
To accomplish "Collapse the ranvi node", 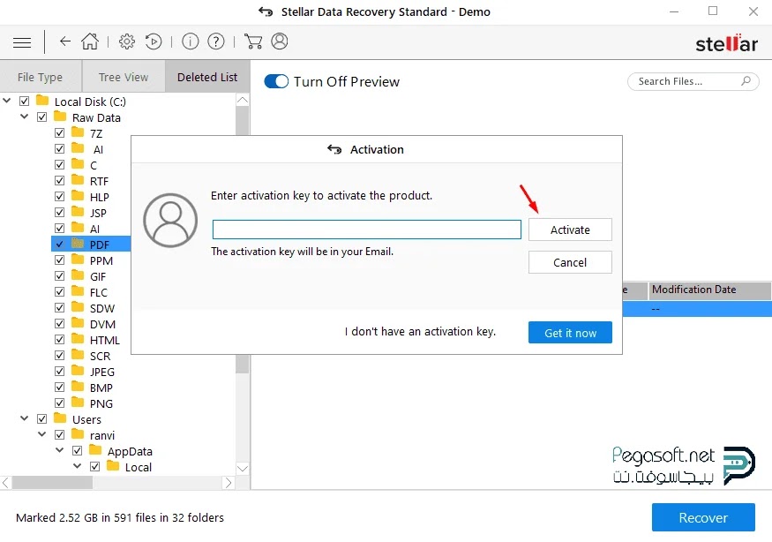I will 41,434.
